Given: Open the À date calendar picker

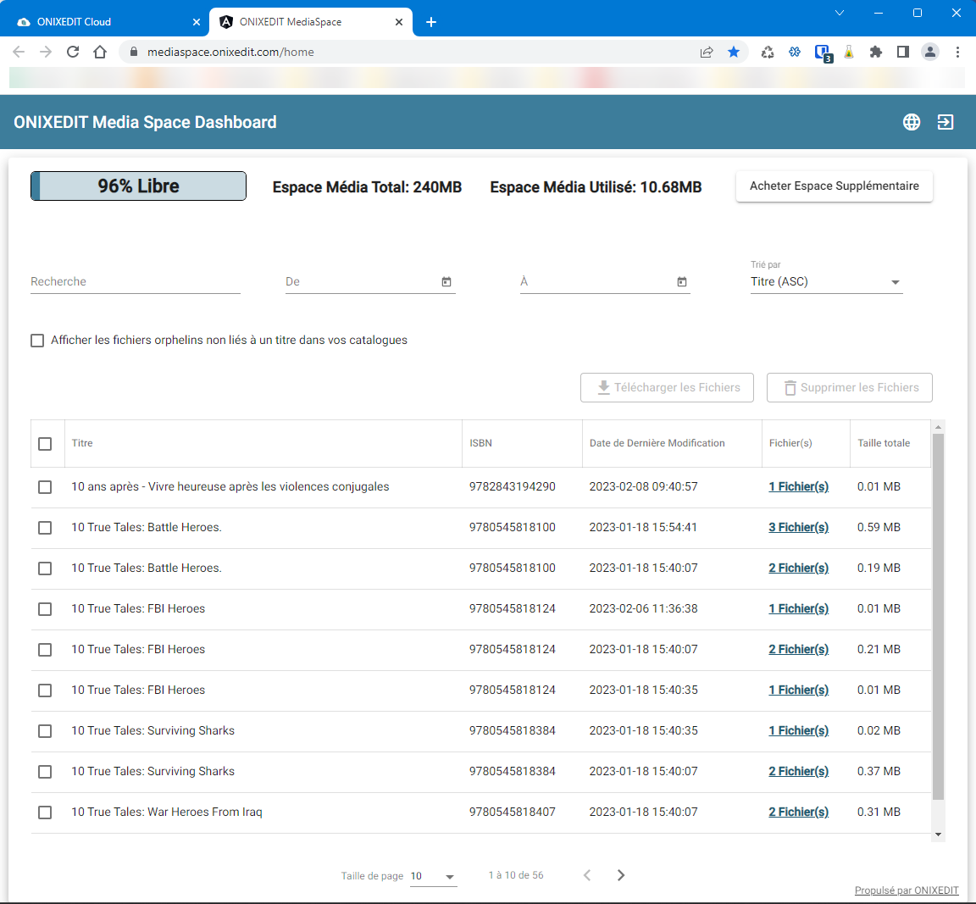Looking at the screenshot, I should 681,282.
